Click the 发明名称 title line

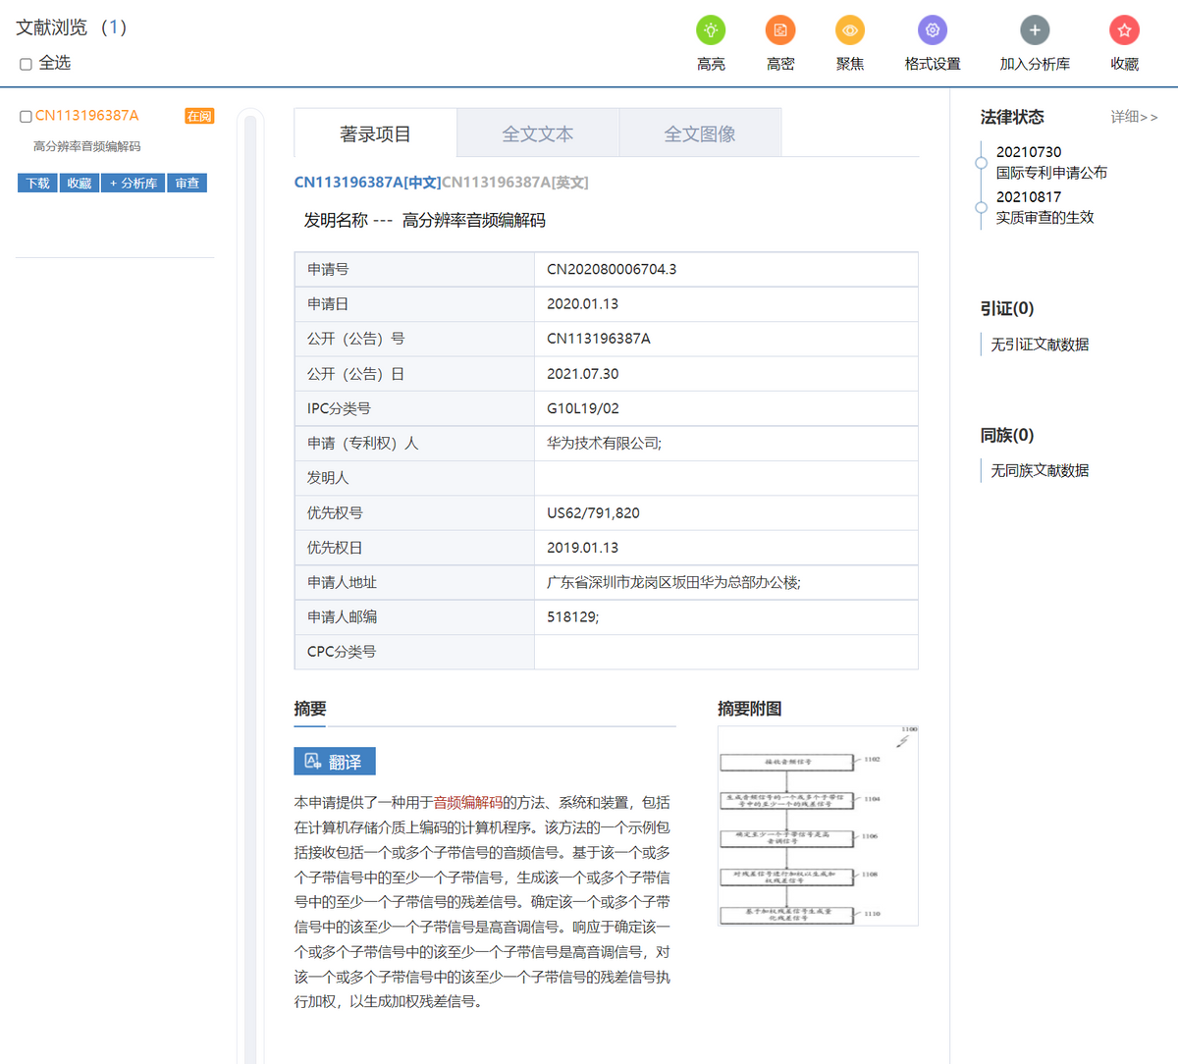coord(424,221)
